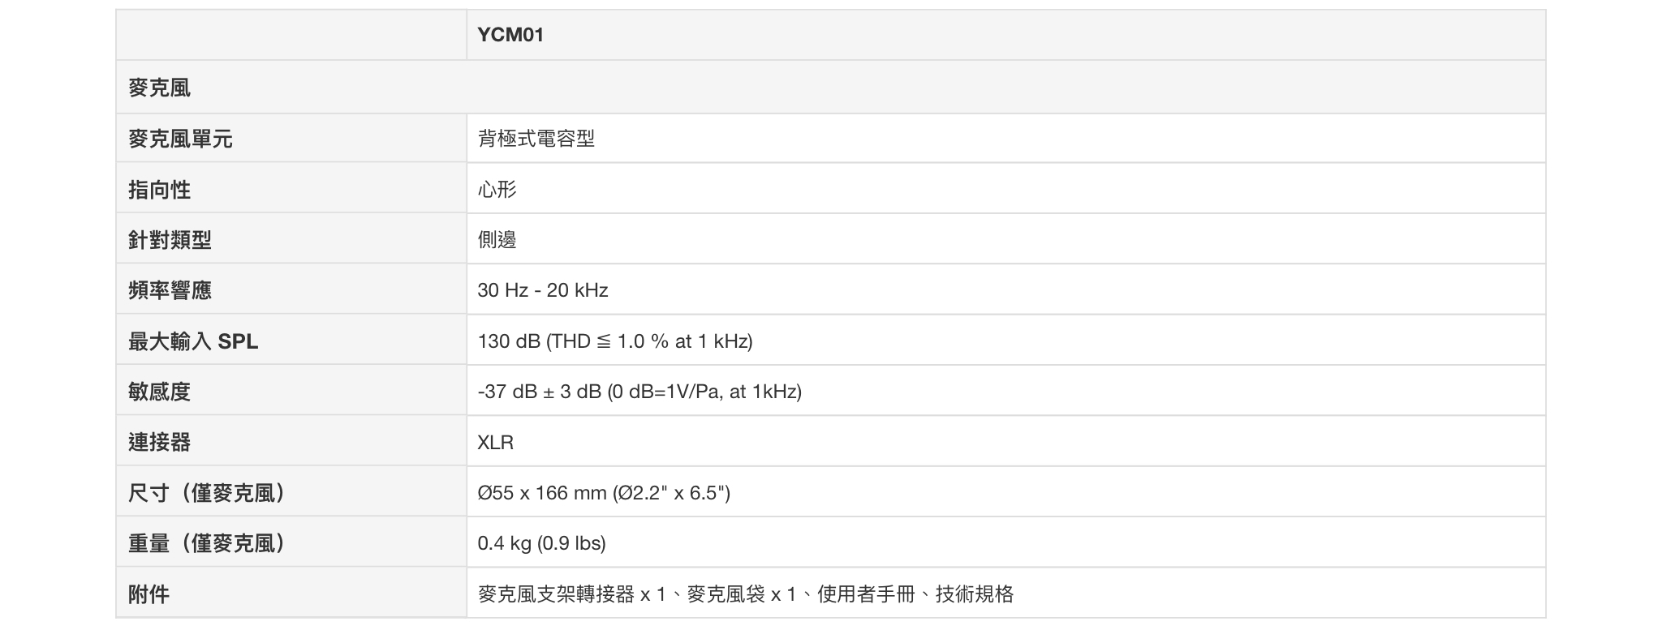Click the 背極式電容型 value text
The image size is (1662, 630).
[536, 139]
